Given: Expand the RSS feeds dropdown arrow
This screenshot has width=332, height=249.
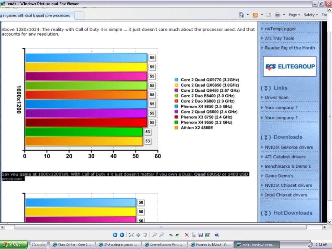Looking at the screenshot, I should click(262, 15).
